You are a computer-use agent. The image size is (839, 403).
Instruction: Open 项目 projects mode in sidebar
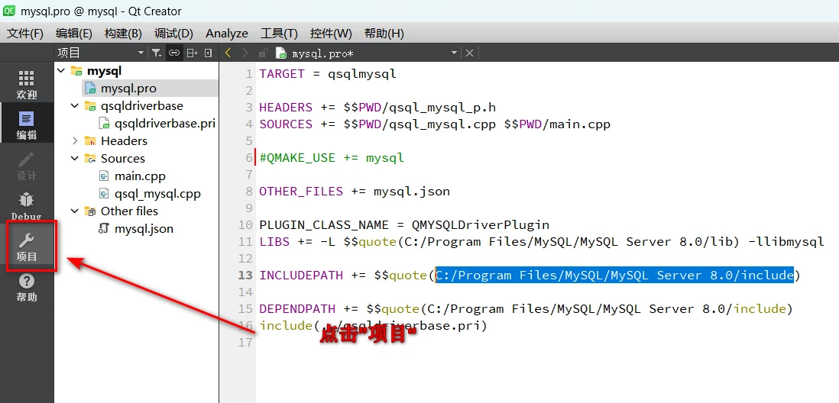27,247
